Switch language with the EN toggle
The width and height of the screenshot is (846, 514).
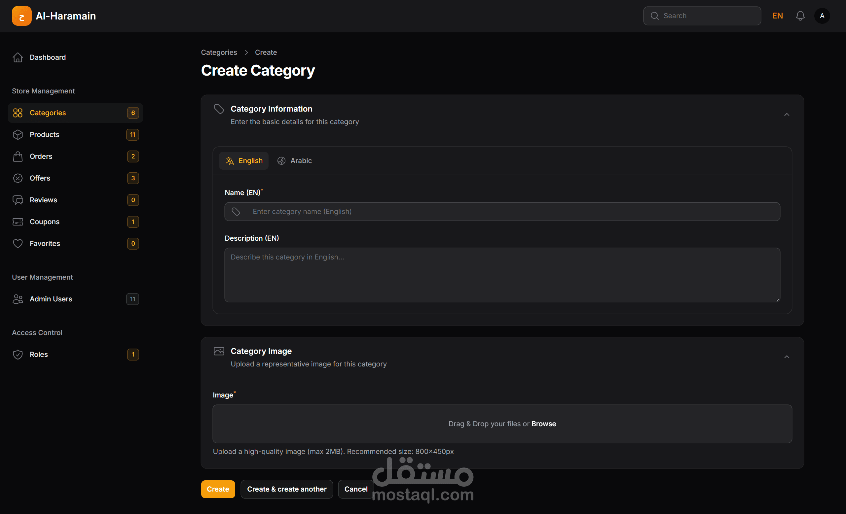click(x=777, y=16)
